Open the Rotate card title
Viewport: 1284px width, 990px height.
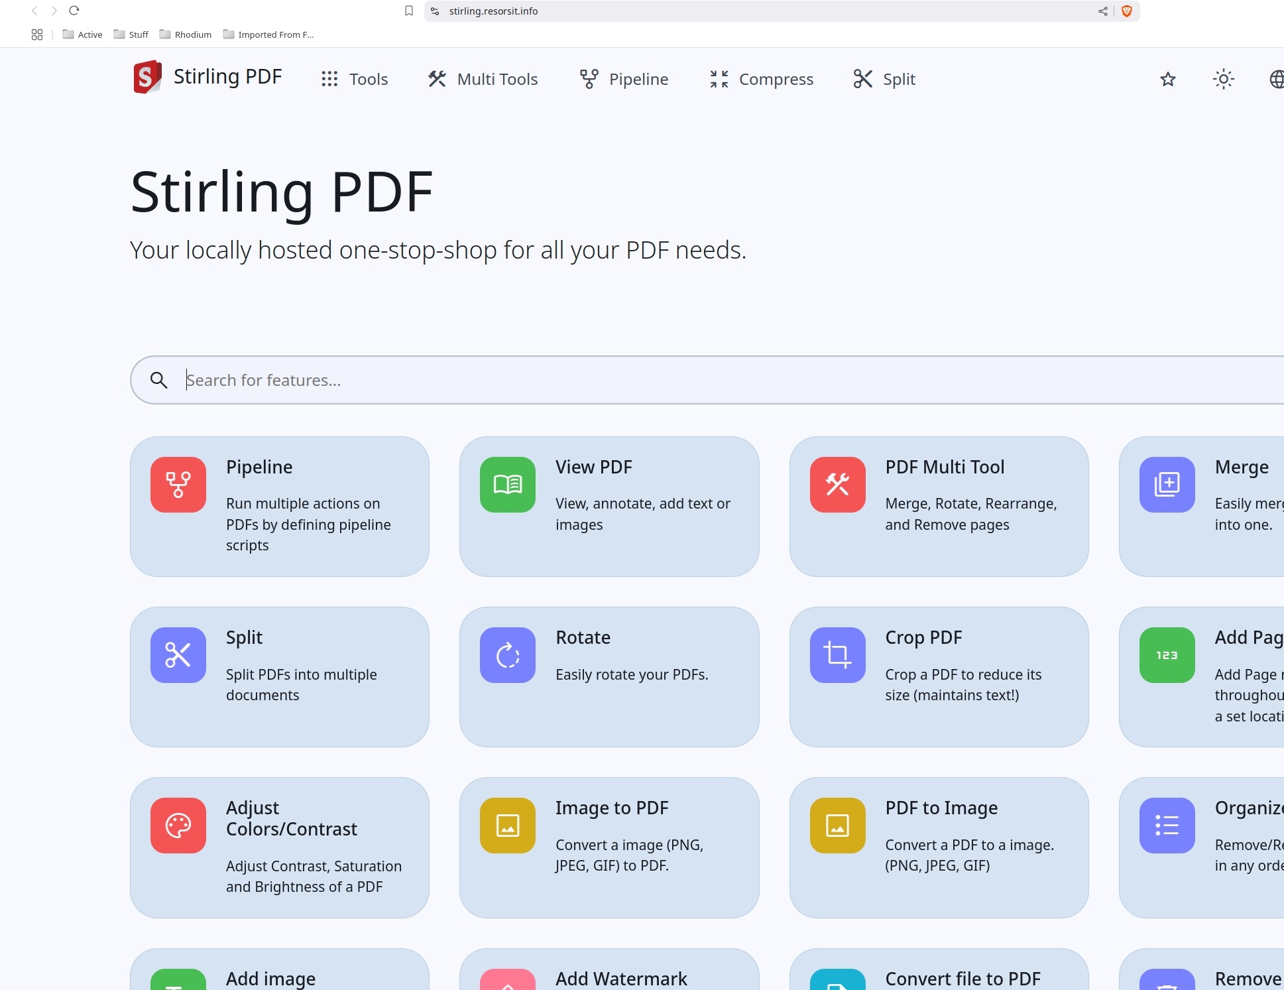coord(583,637)
